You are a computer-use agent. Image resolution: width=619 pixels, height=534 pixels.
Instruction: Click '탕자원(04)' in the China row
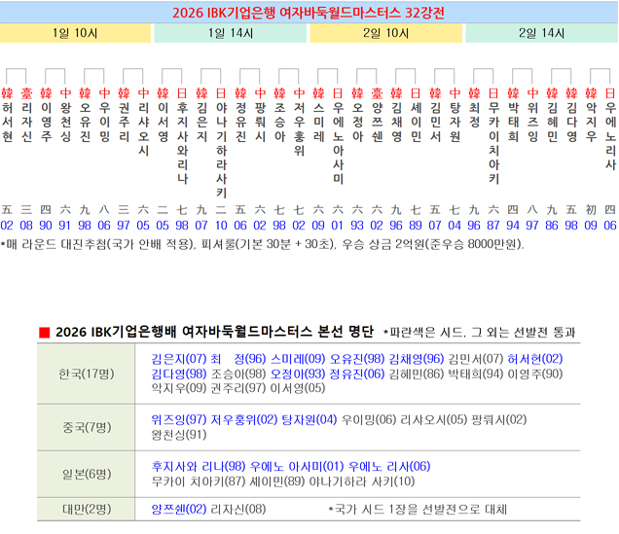click(309, 419)
